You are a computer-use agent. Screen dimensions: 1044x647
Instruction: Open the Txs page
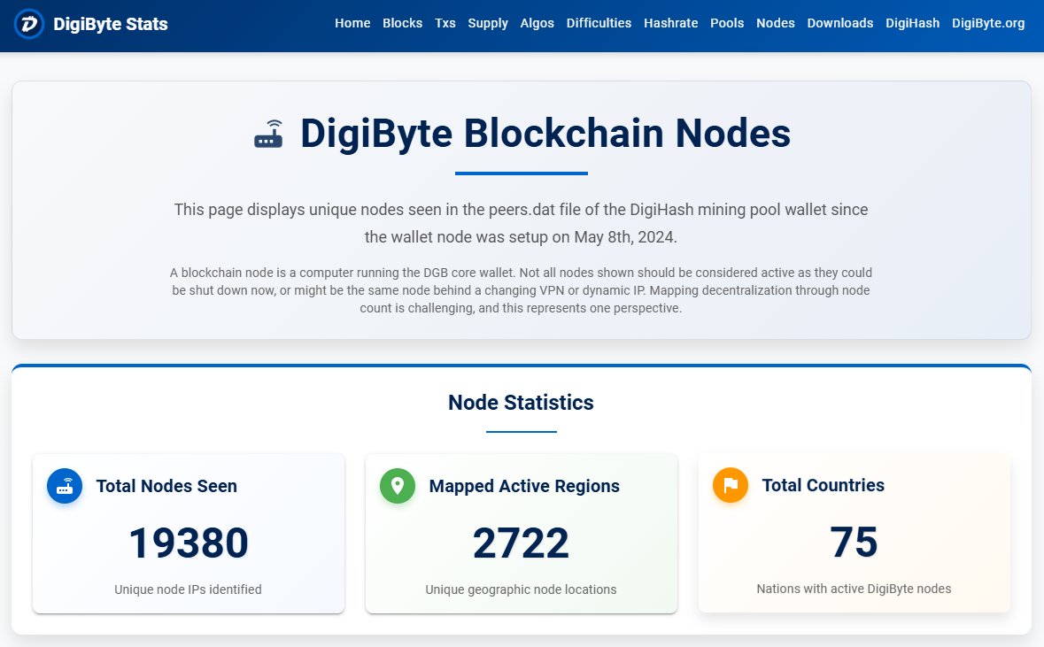pos(445,23)
